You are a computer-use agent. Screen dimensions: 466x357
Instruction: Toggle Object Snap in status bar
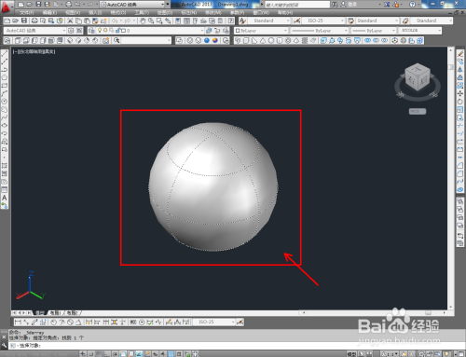point(123,354)
